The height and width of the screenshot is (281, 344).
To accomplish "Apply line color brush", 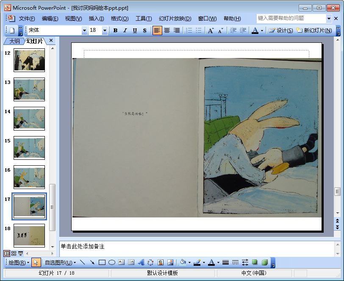I will tap(197, 262).
